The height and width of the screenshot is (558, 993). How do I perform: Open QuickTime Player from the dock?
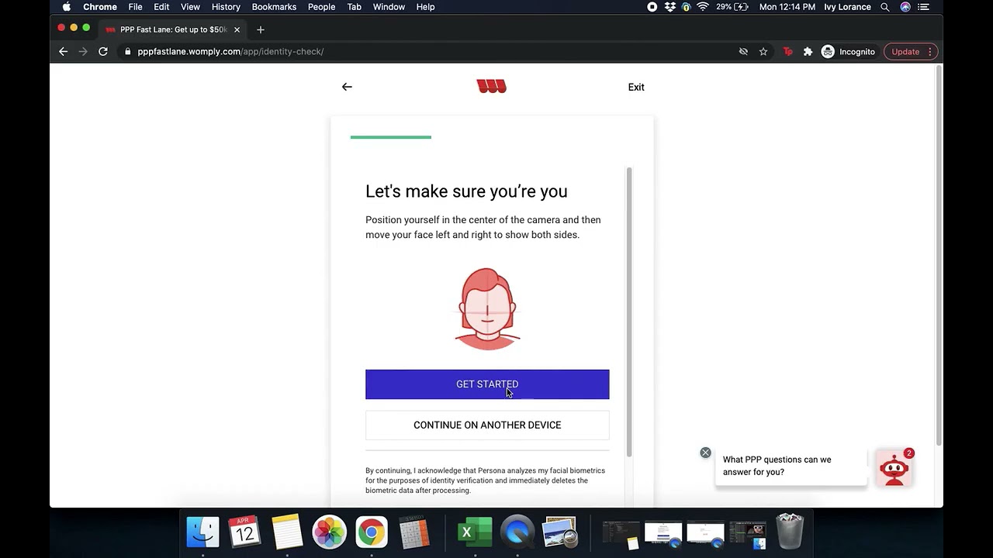(x=517, y=532)
